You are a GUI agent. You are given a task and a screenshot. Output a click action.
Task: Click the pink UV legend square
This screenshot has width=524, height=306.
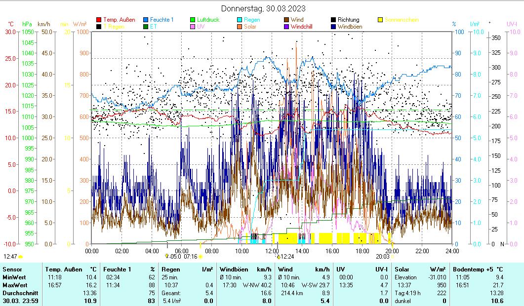coord(194,27)
